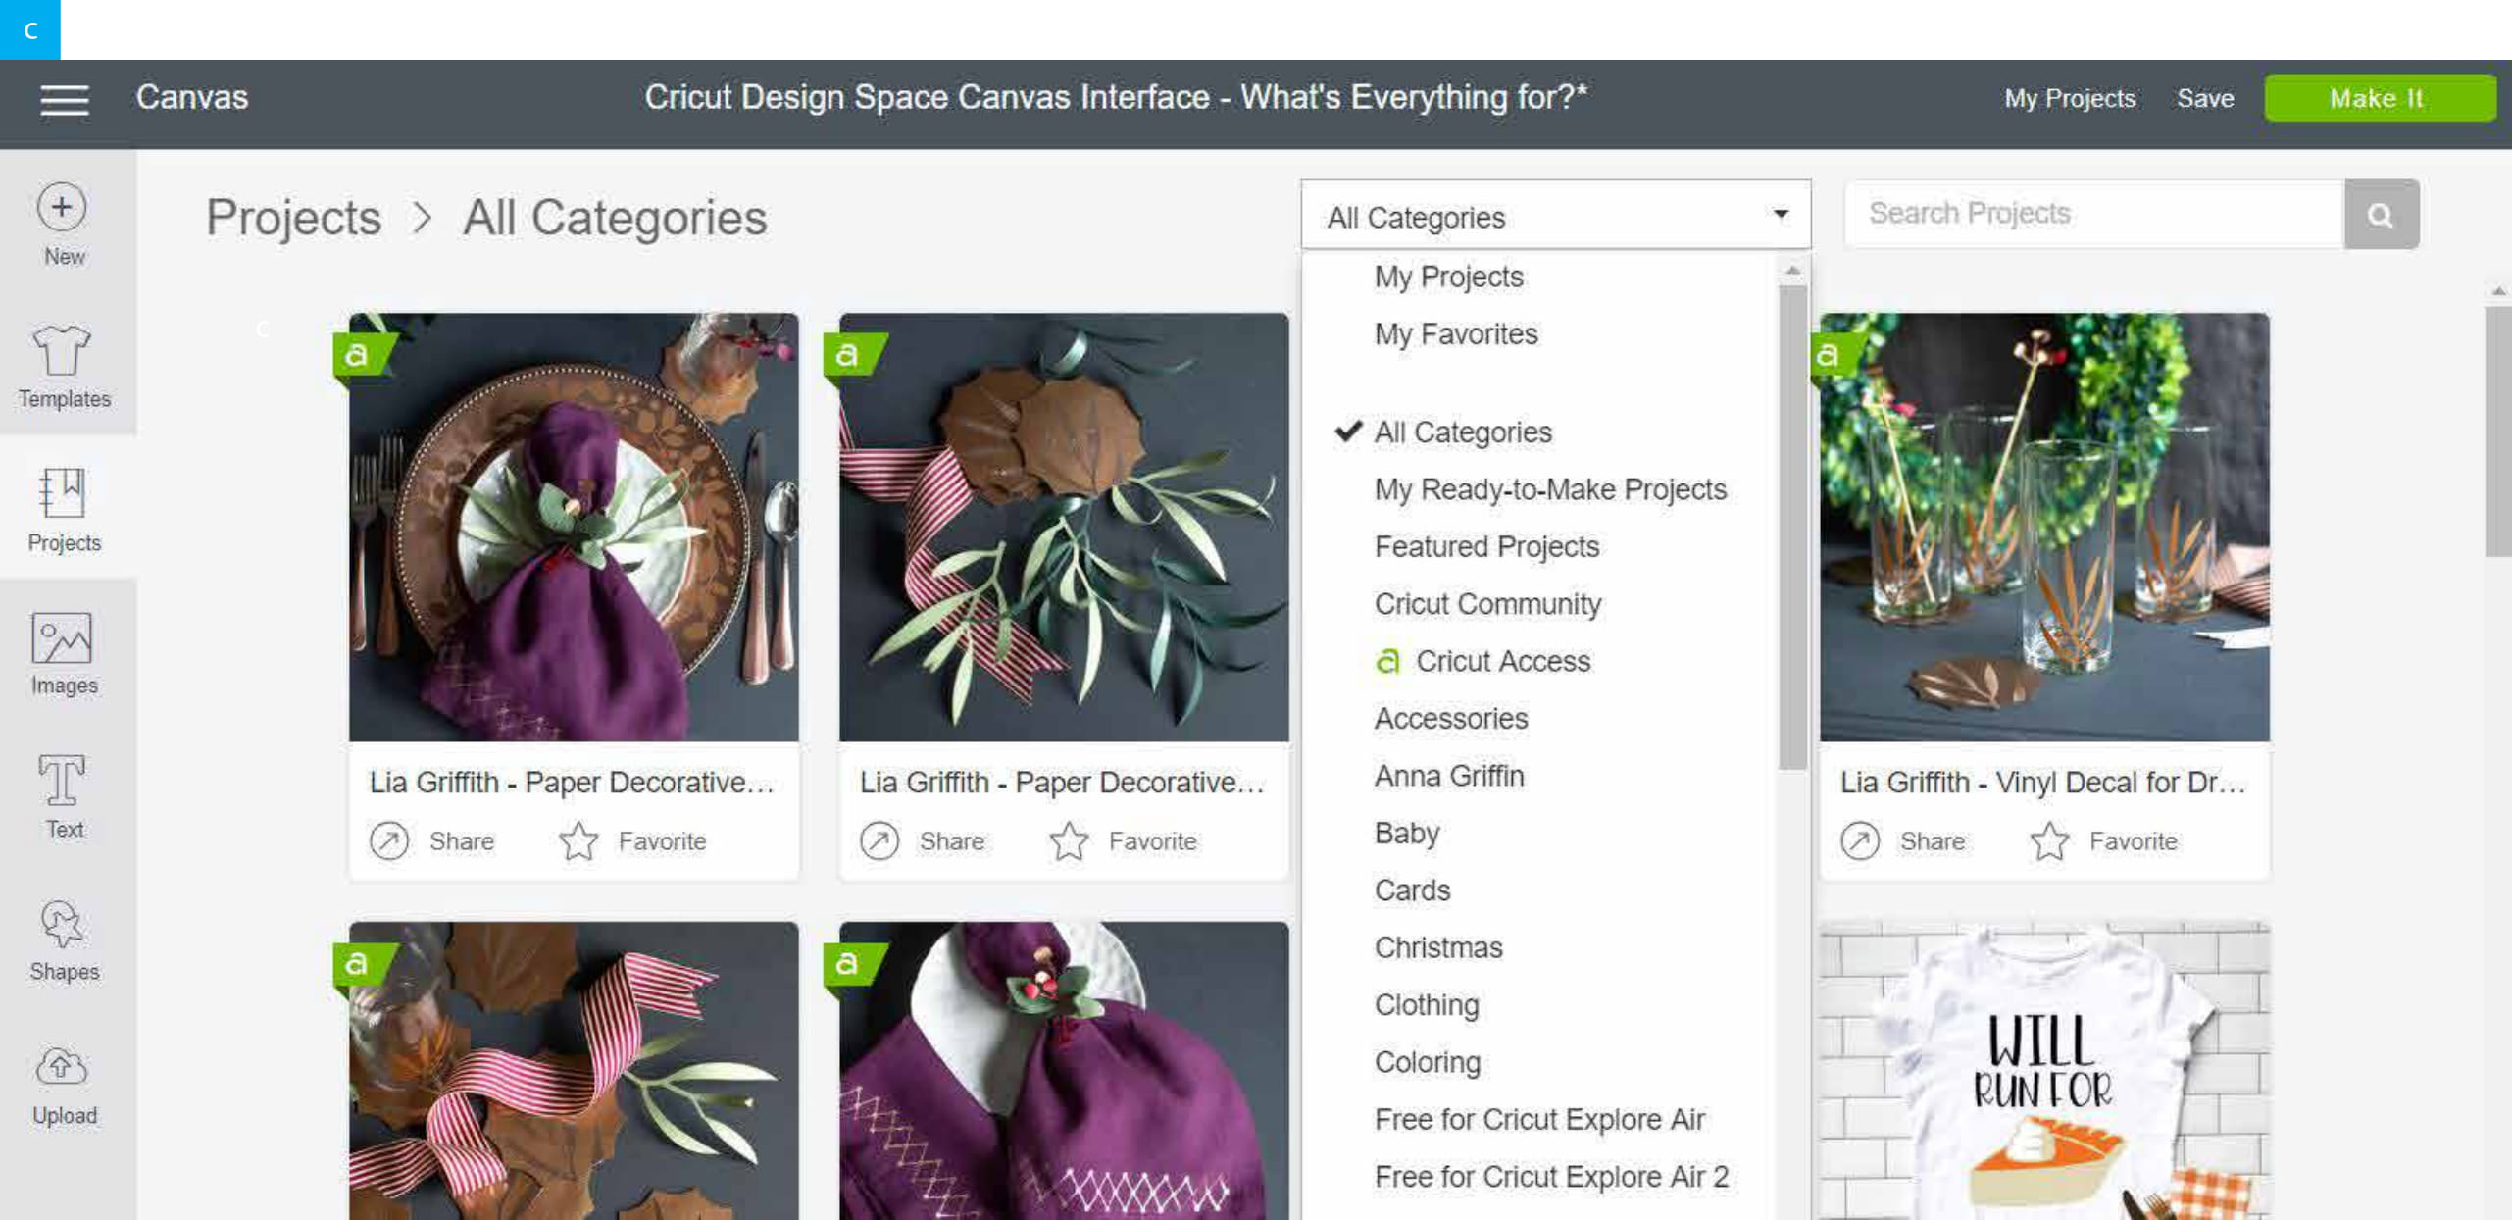This screenshot has height=1220, width=2512.
Task: Choose My Projects from the category list
Action: [x=1448, y=277]
